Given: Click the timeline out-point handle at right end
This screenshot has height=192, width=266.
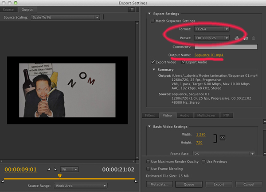Looking at the screenshot, I should pos(136,181).
